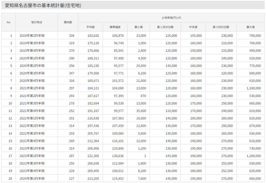
Task: Click third quartile value 280,000
Action: [x=227, y=118]
